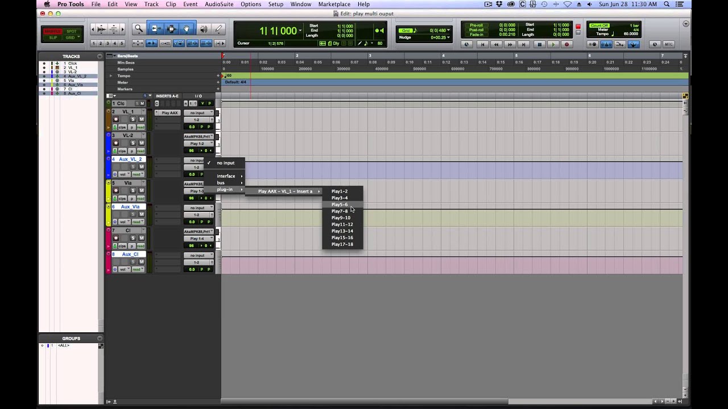
Task: Open Apple menu
Action: pyautogui.click(x=47, y=4)
